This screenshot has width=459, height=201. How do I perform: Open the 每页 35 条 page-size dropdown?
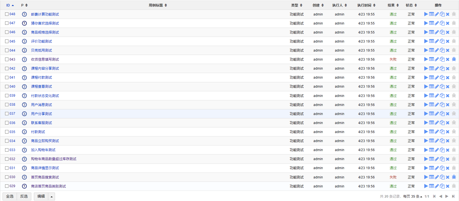413,196
